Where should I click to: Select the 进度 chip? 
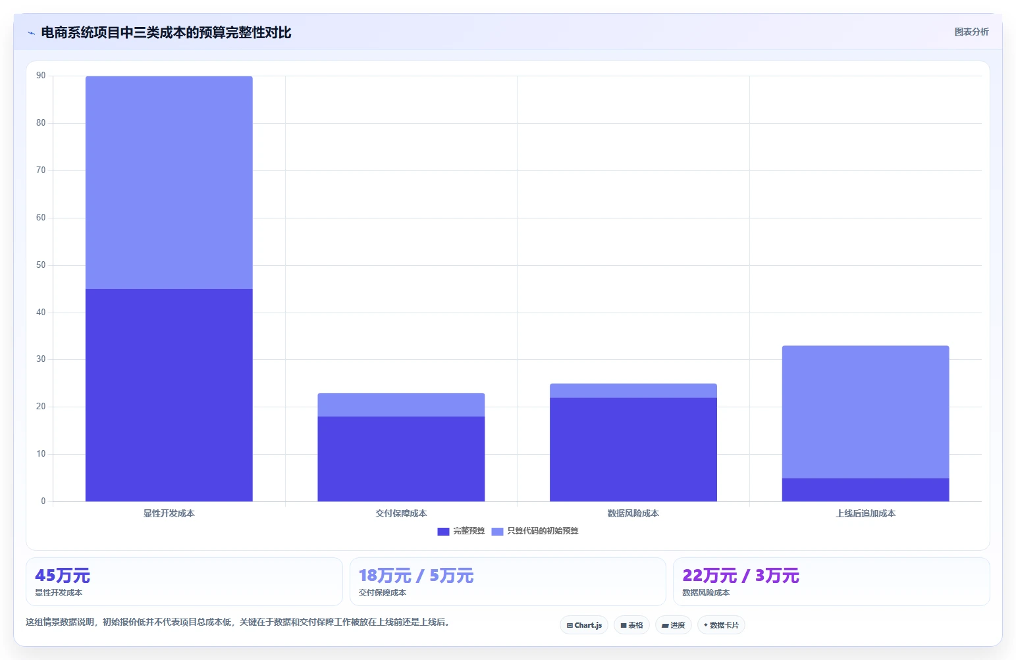click(673, 625)
